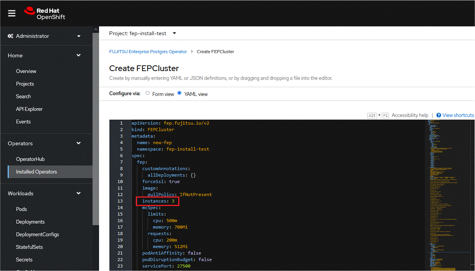The image size is (475, 271).
Task: Click the 'mcSpec:' line
Action: click(x=151, y=208)
